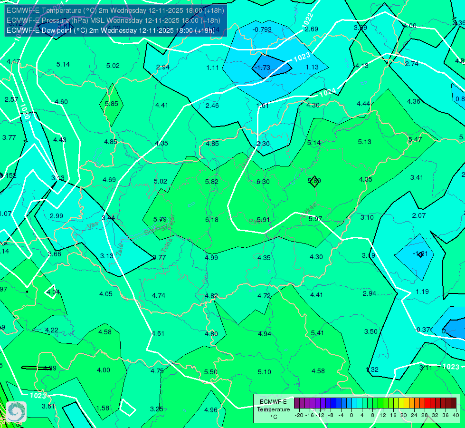
Task: Click the 5.41 temperature value
Action: [x=317, y=333]
